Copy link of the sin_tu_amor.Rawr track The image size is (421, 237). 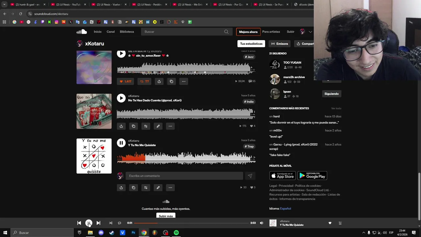click(171, 81)
